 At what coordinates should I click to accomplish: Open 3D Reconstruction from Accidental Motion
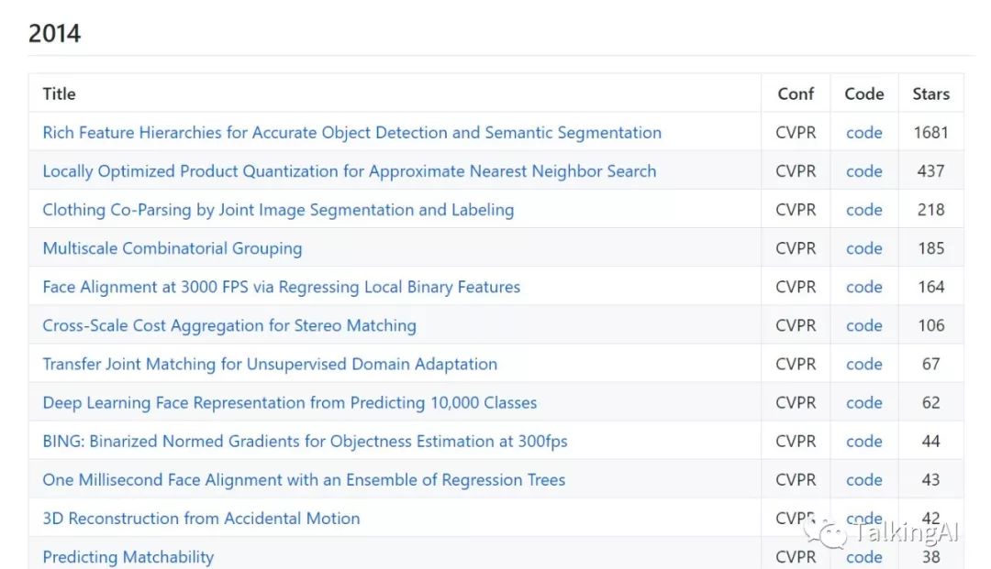coord(201,518)
